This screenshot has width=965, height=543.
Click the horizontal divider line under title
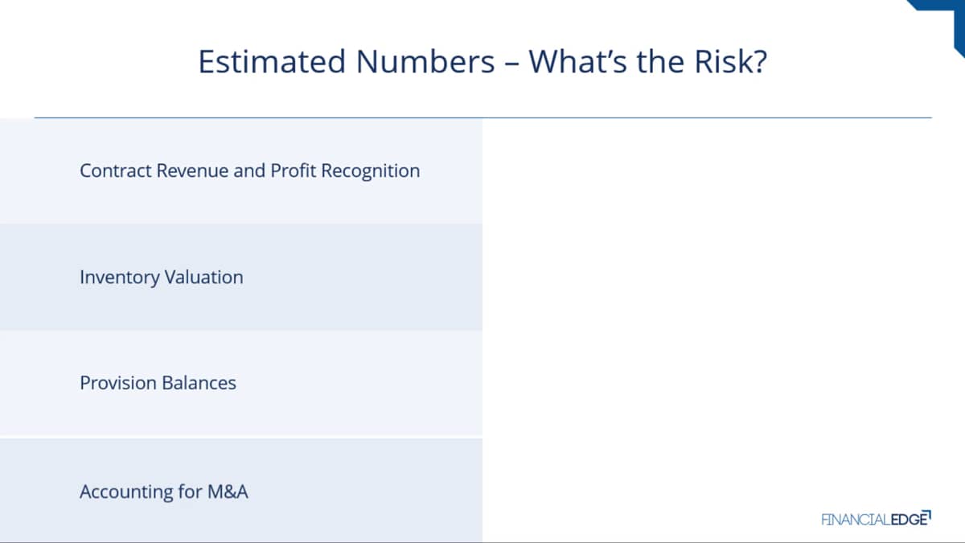pyautogui.click(x=482, y=118)
